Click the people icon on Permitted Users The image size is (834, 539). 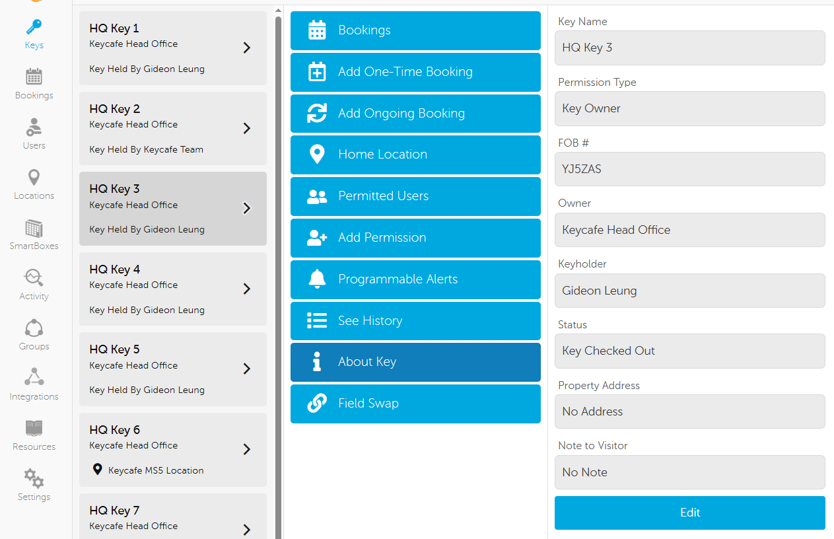click(x=317, y=196)
